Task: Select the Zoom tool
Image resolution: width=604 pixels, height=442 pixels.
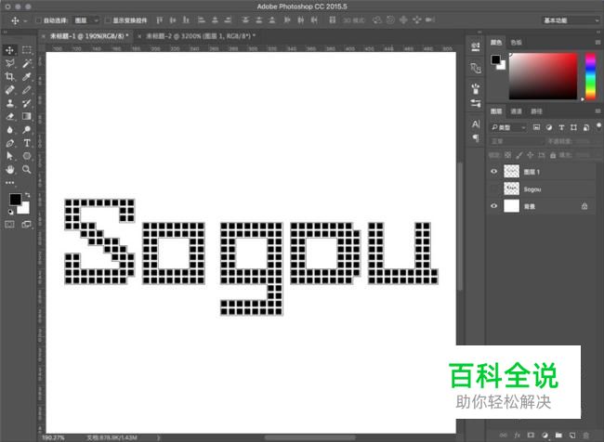Action: click(27, 169)
